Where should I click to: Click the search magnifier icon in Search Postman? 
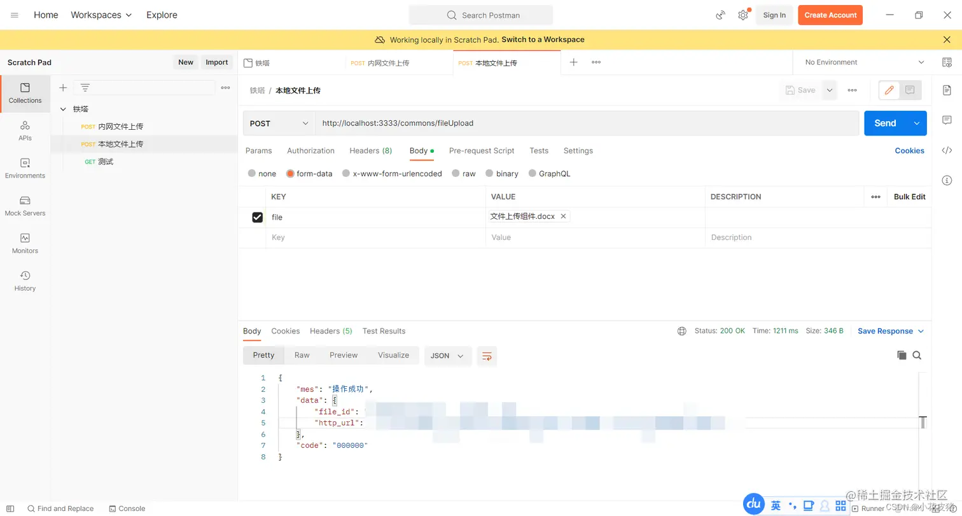coord(452,15)
